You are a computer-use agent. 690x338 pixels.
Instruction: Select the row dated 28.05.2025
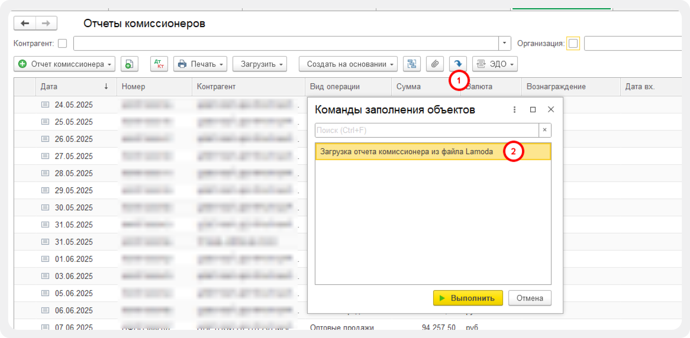coord(160,174)
